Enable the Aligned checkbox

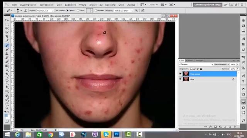(96, 10)
